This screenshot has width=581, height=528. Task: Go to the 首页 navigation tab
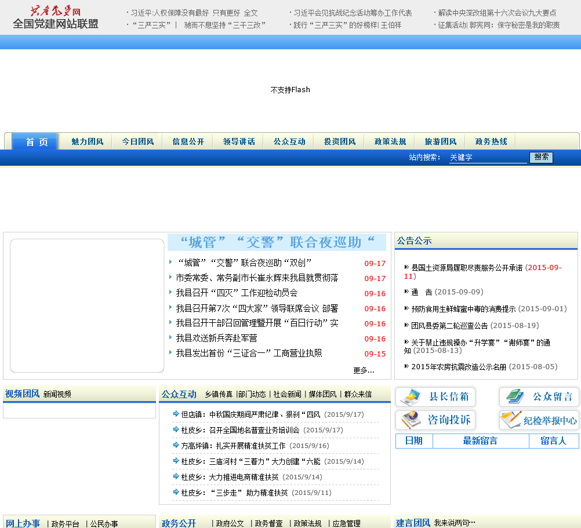(x=37, y=141)
